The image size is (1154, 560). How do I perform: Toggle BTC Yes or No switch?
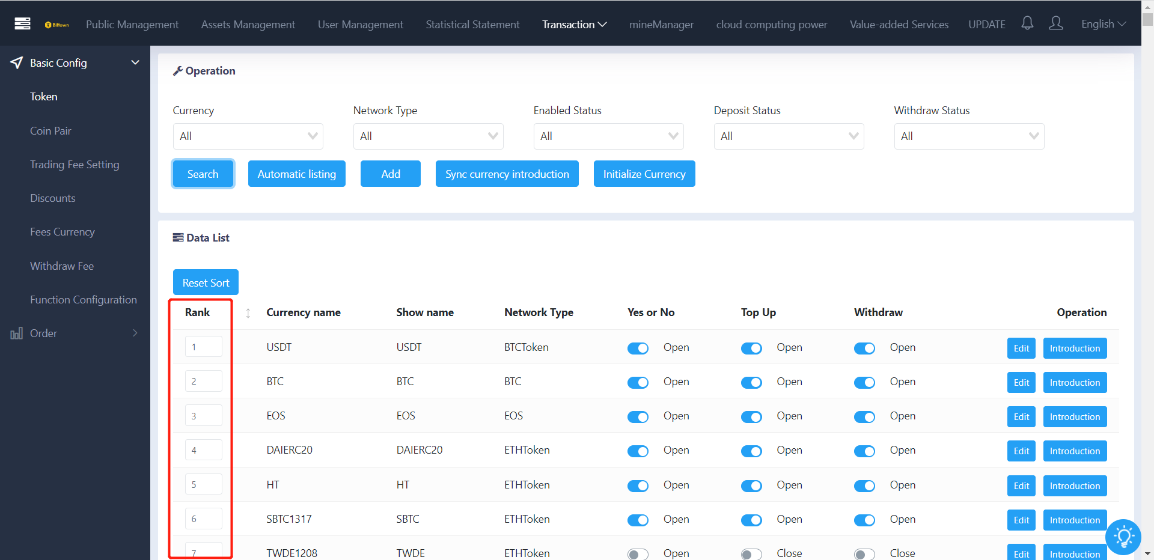(638, 382)
